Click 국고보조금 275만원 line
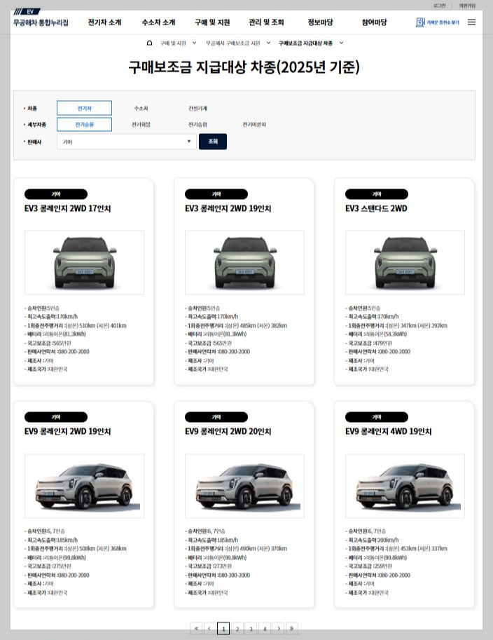The width and height of the screenshot is (493, 640). click(48, 566)
